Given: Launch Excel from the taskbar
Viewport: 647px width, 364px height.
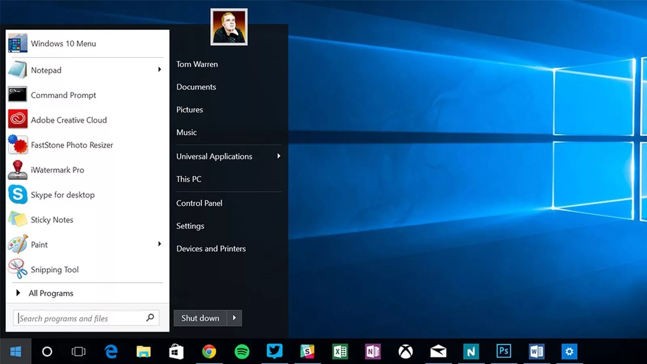Looking at the screenshot, I should coord(340,351).
